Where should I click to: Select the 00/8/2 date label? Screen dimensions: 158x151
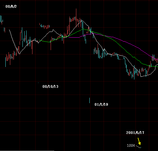pyautogui.click(x=11, y=7)
